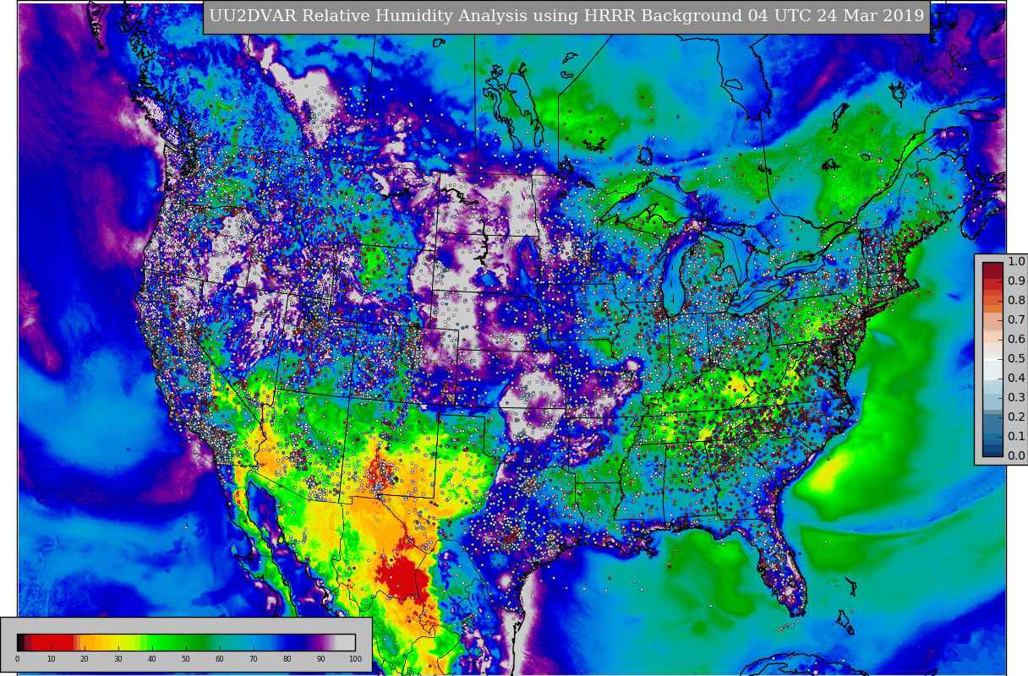Viewport: 1028px width, 676px height.
Task: Select the light gray end of the humidity colorbar
Action: 346,642
